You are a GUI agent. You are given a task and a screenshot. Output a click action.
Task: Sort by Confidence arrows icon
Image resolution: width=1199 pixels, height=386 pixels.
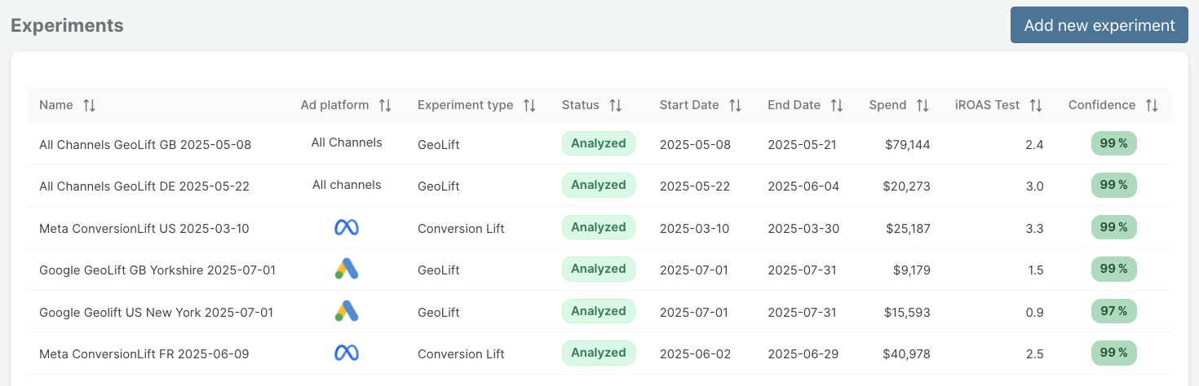click(1152, 105)
